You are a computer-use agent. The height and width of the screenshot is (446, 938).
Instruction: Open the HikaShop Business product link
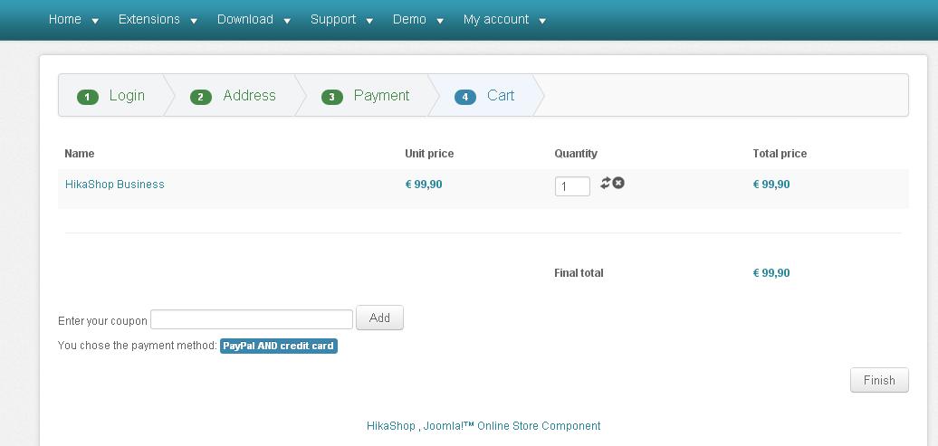115,185
